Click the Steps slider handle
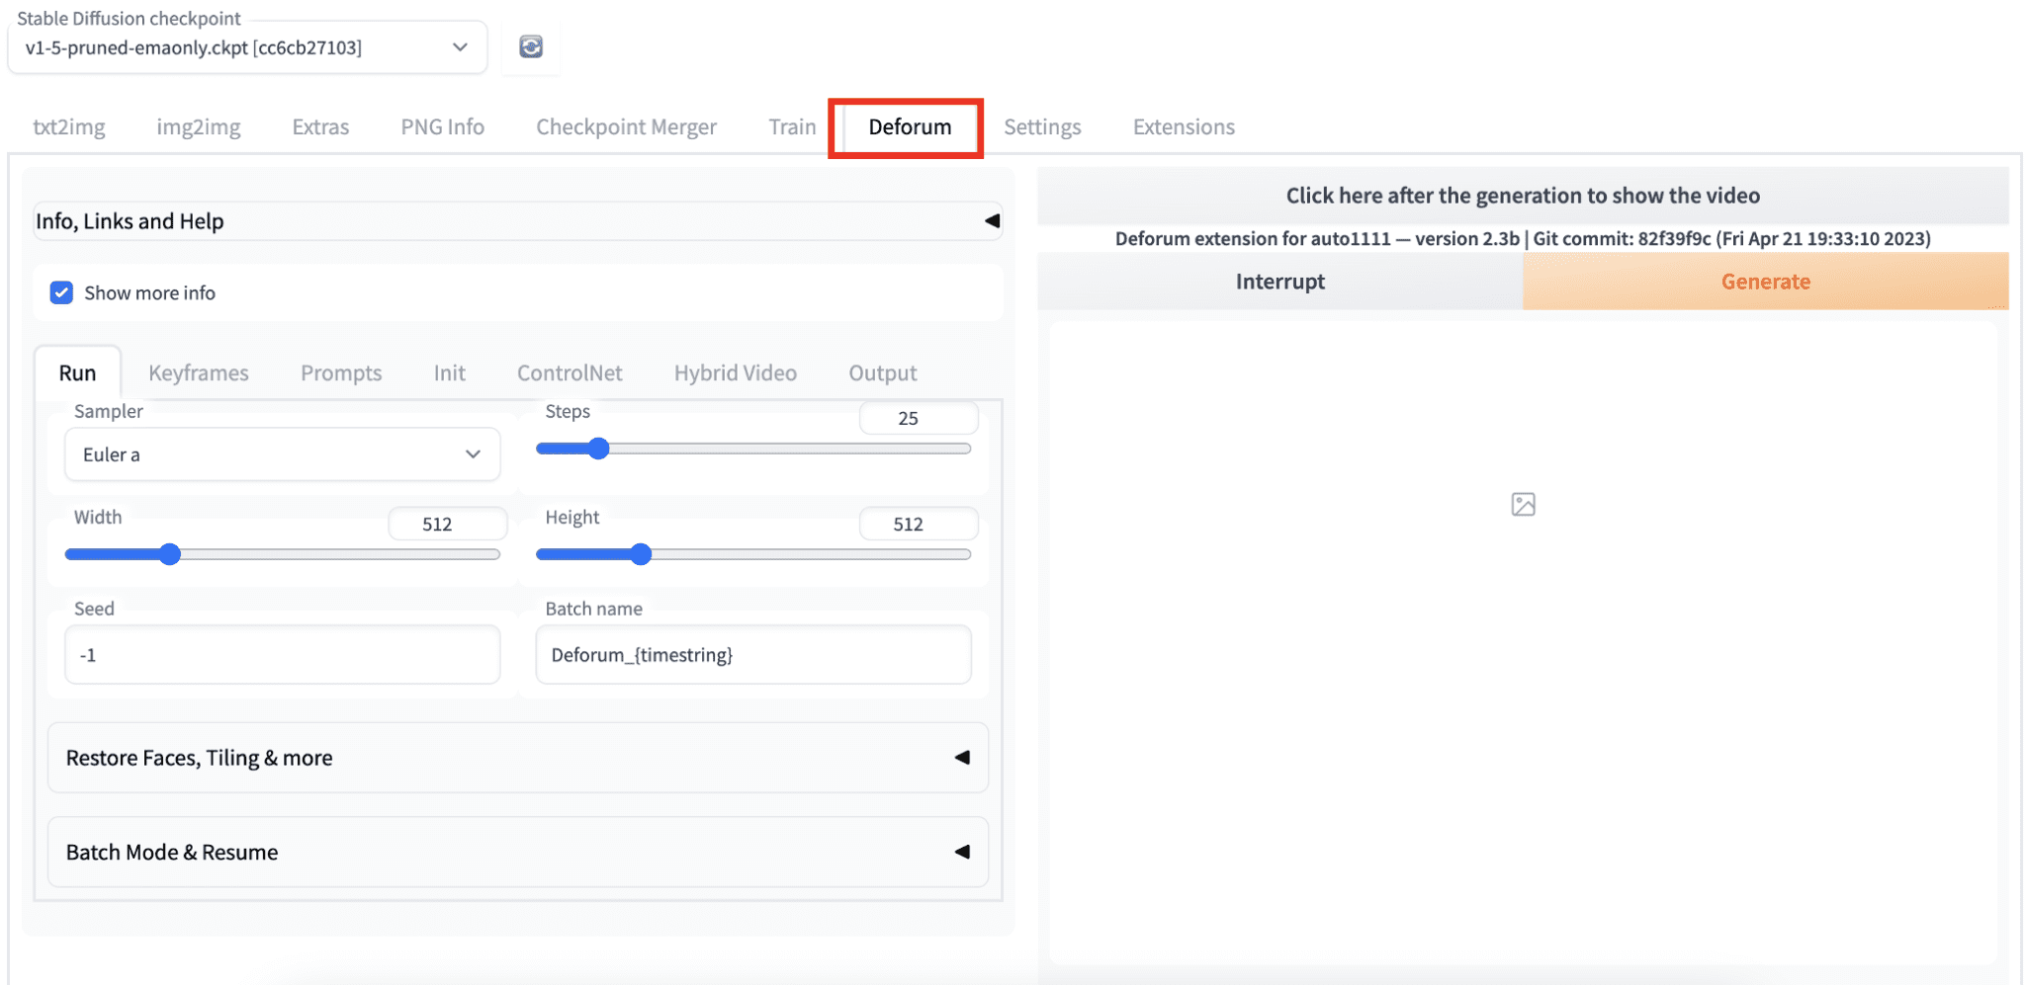Image resolution: width=2025 pixels, height=985 pixels. point(598,449)
